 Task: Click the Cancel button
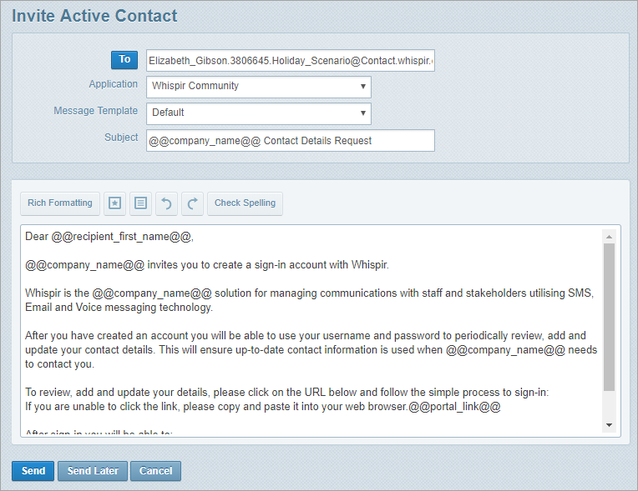pos(156,471)
